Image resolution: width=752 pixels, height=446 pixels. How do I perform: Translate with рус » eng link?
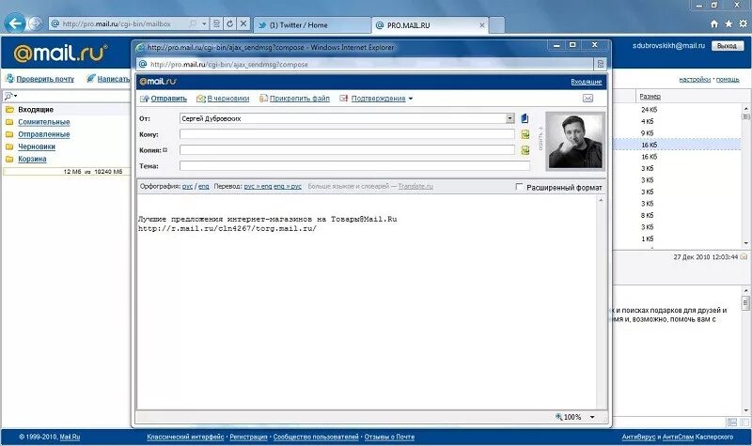tap(258, 186)
